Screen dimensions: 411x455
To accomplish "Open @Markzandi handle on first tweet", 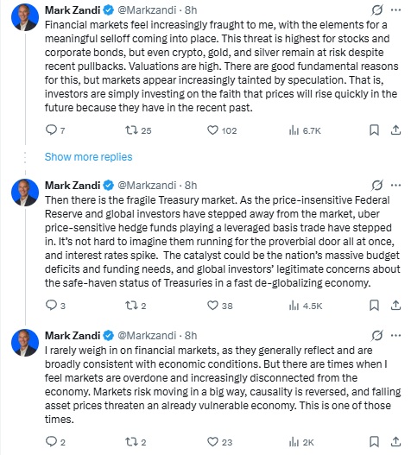I will click(x=147, y=10).
